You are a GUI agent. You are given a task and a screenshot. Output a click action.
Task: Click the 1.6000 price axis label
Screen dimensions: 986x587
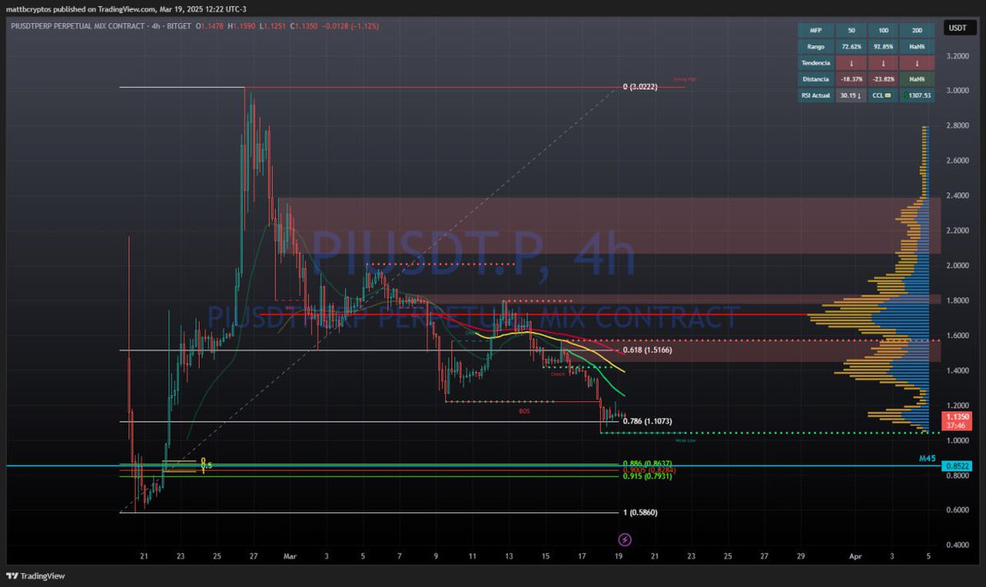(x=959, y=335)
